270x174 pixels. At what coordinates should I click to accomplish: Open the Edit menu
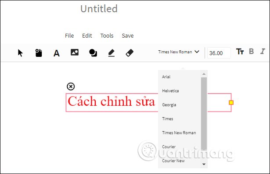point(87,36)
